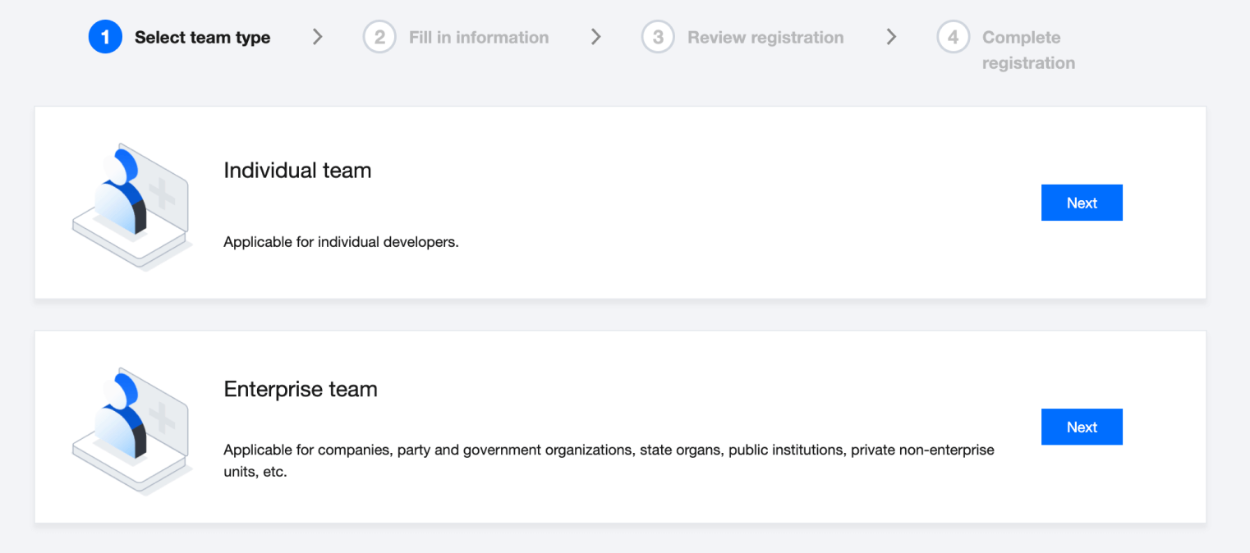Click the Enterprise team description text
1250x553 pixels.
coord(608,450)
